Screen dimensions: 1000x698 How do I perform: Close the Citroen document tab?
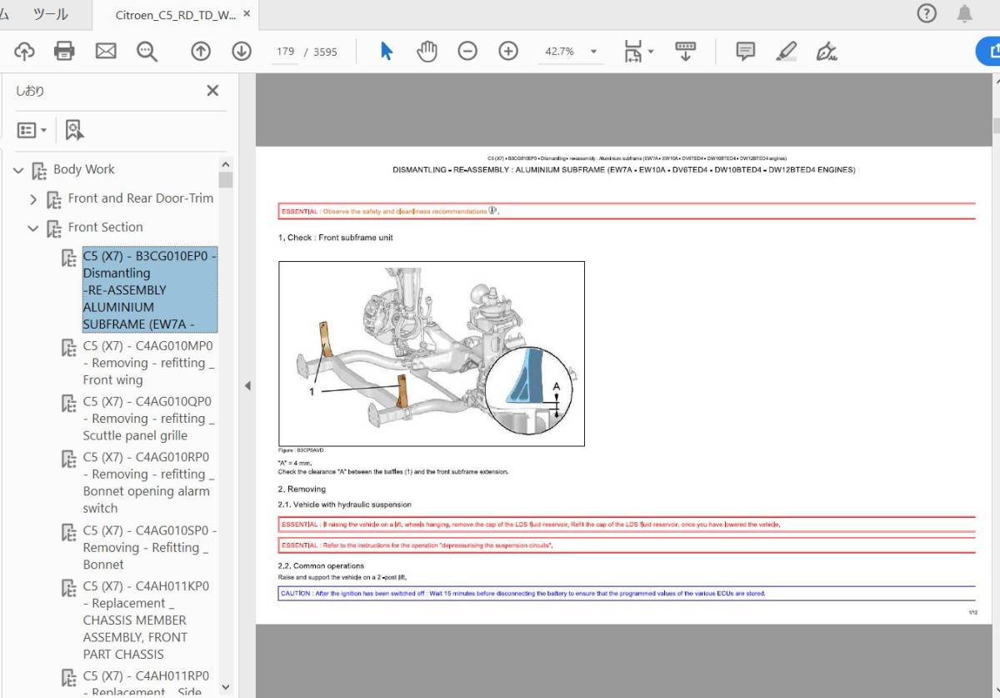247,15
